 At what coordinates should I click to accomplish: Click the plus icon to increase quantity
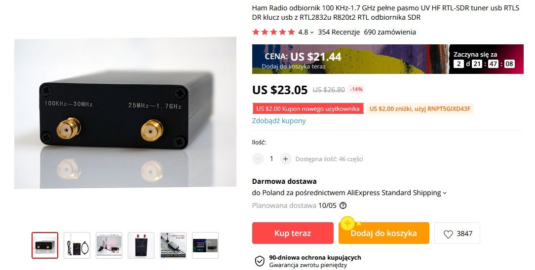coord(286,159)
